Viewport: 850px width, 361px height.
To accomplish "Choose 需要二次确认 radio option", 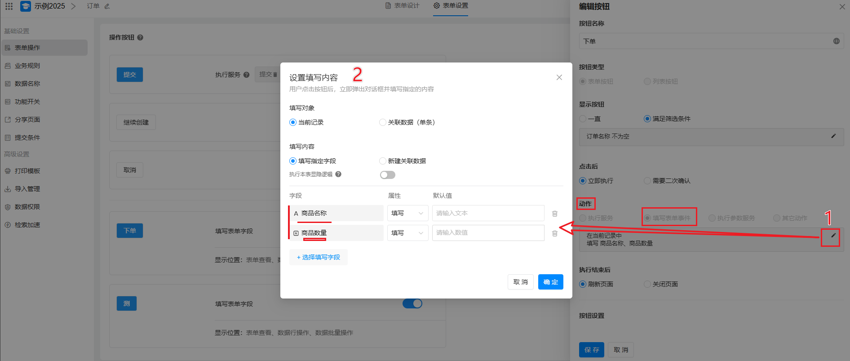I will click(x=647, y=181).
